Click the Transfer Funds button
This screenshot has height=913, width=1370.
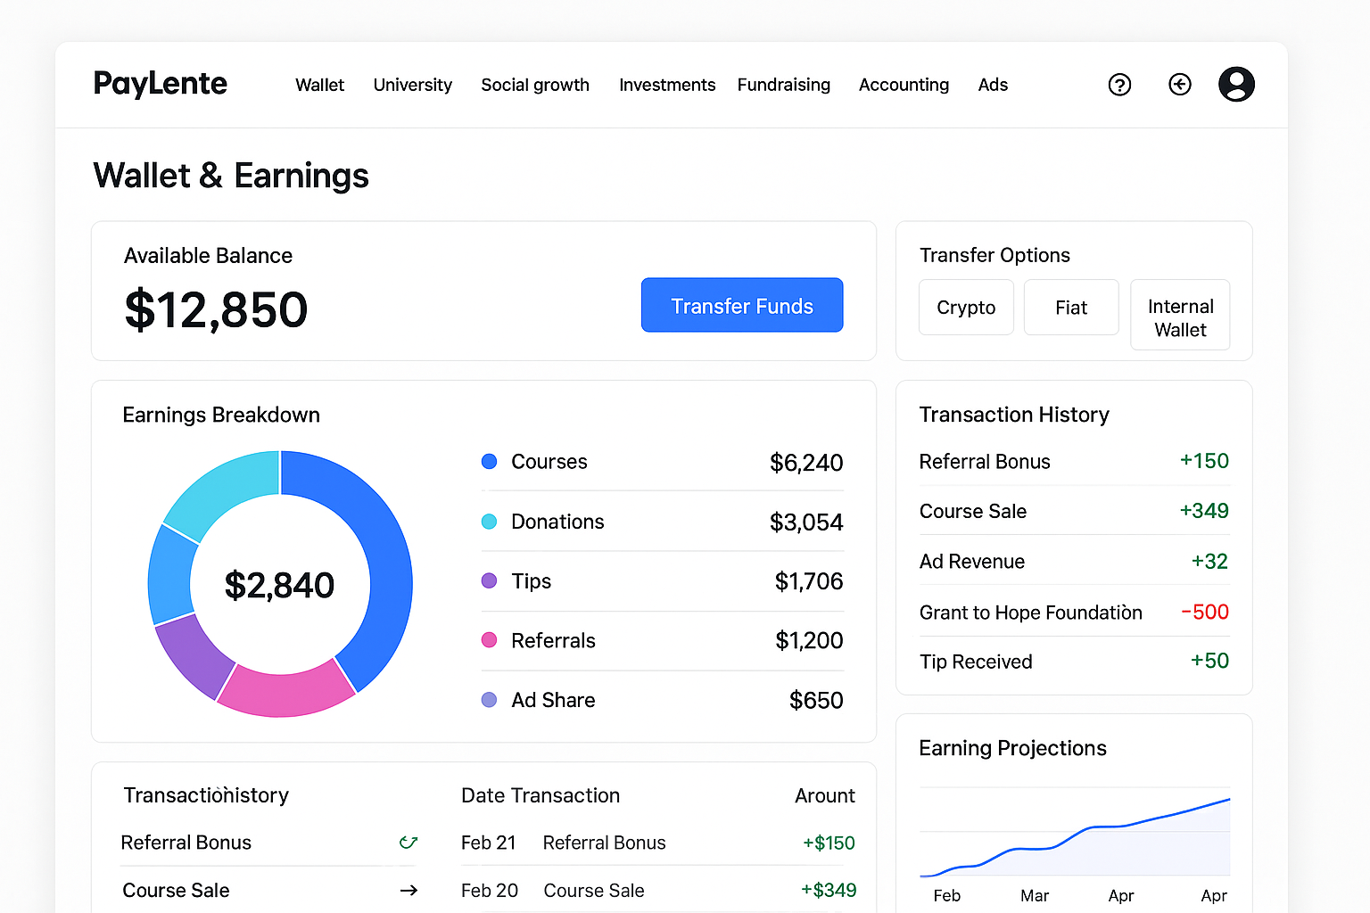742,305
